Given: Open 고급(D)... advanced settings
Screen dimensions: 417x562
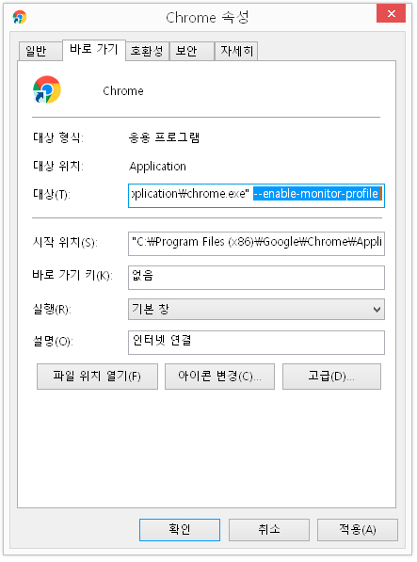Looking at the screenshot, I should pos(331,377).
